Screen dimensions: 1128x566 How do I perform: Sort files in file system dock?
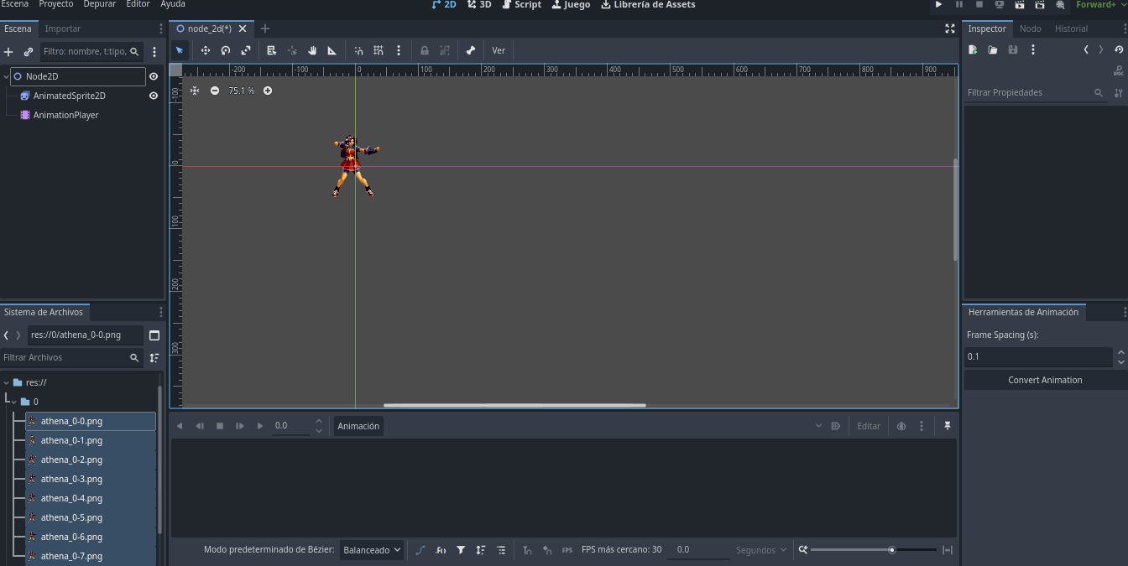pyautogui.click(x=154, y=358)
